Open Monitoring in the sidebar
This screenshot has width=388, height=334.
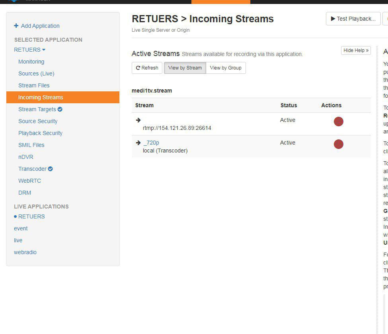click(31, 62)
